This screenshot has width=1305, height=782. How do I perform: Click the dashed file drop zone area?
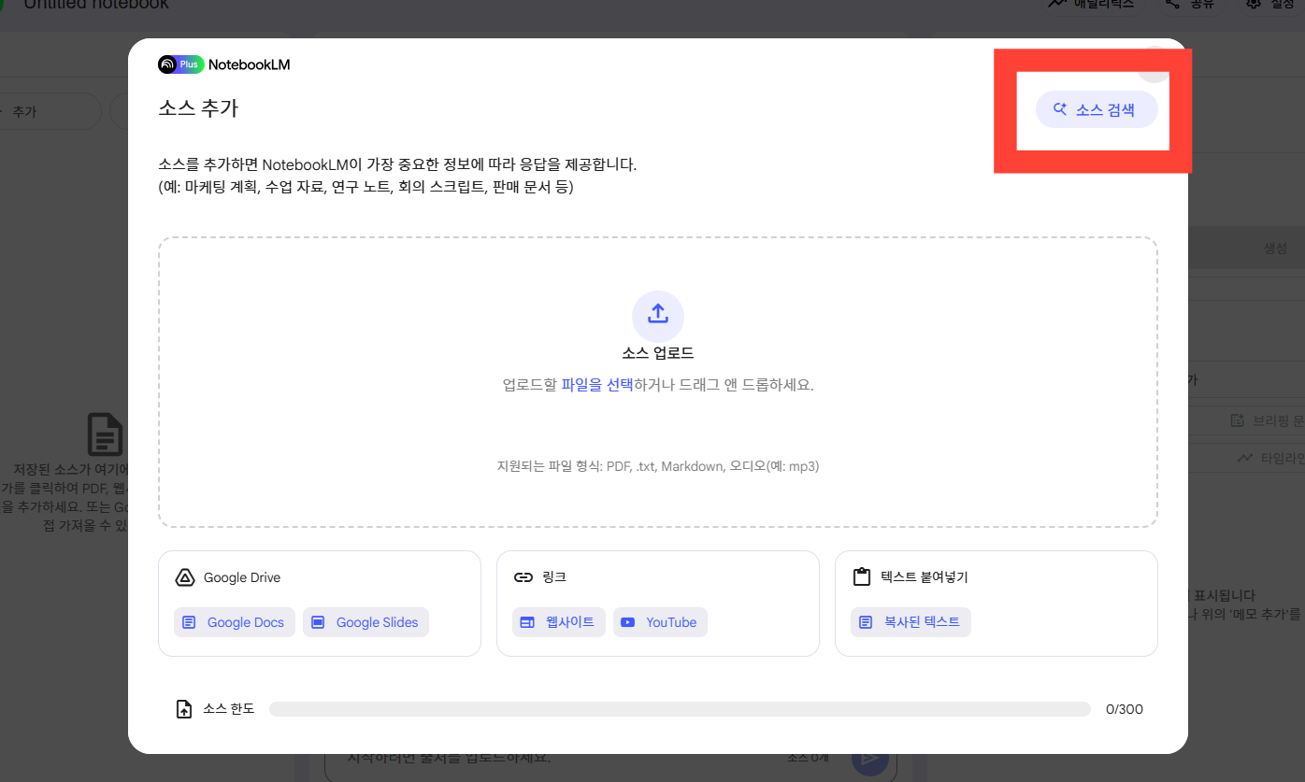658,382
